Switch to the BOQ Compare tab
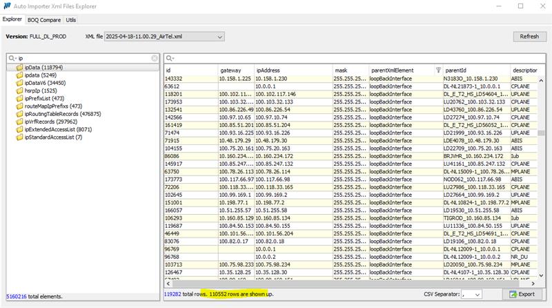 coord(44,20)
